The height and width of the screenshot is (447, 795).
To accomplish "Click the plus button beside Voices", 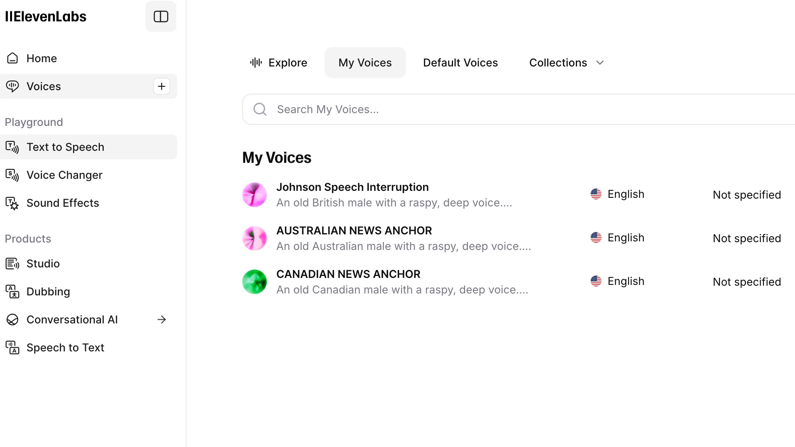I will coord(162,86).
